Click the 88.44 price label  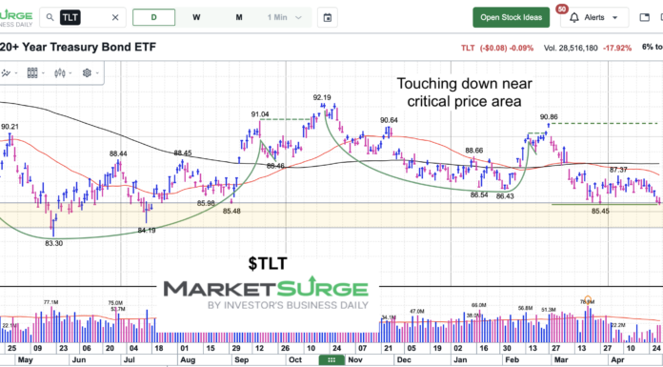tap(118, 153)
